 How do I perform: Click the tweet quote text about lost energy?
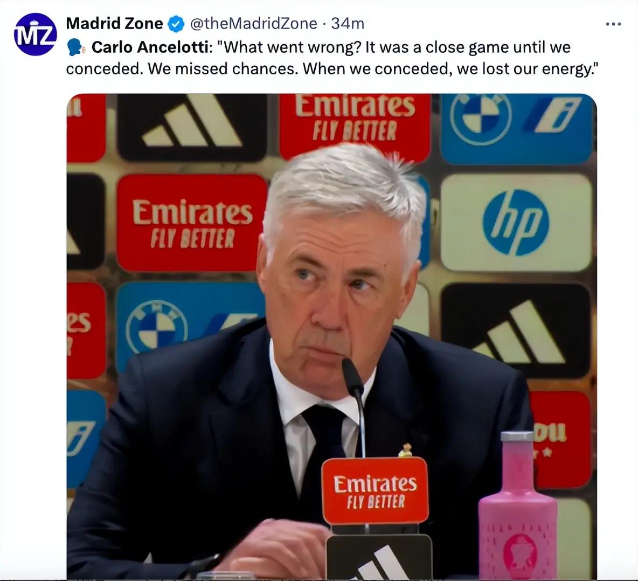[x=331, y=58]
